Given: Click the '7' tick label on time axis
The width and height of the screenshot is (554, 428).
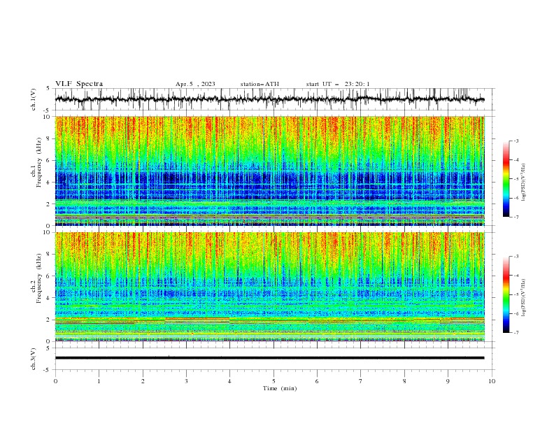Looking at the screenshot, I should click(361, 381).
